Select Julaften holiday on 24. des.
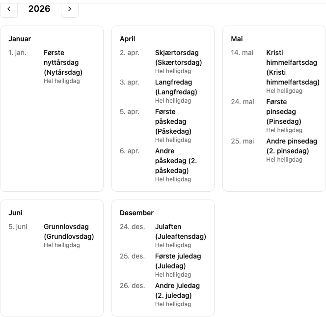 163,235
